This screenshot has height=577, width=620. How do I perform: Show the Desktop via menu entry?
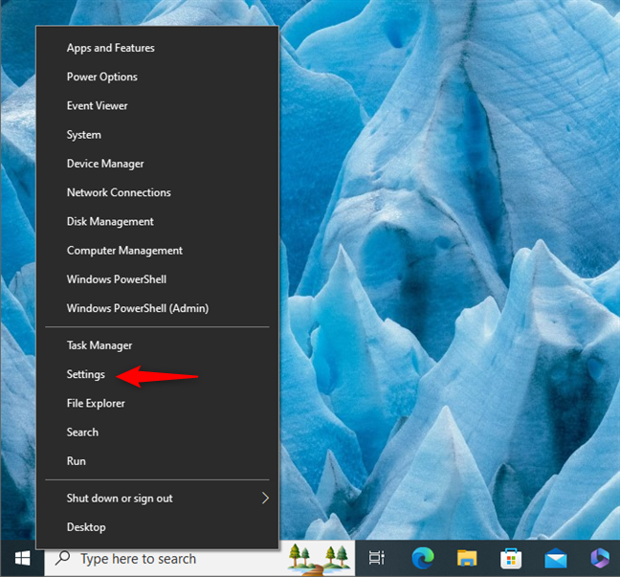pos(157,527)
